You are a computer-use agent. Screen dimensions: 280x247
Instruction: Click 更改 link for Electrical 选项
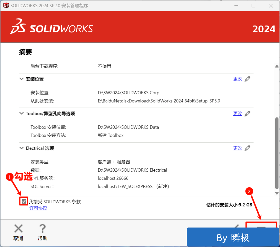pyautogui.click(x=237, y=148)
